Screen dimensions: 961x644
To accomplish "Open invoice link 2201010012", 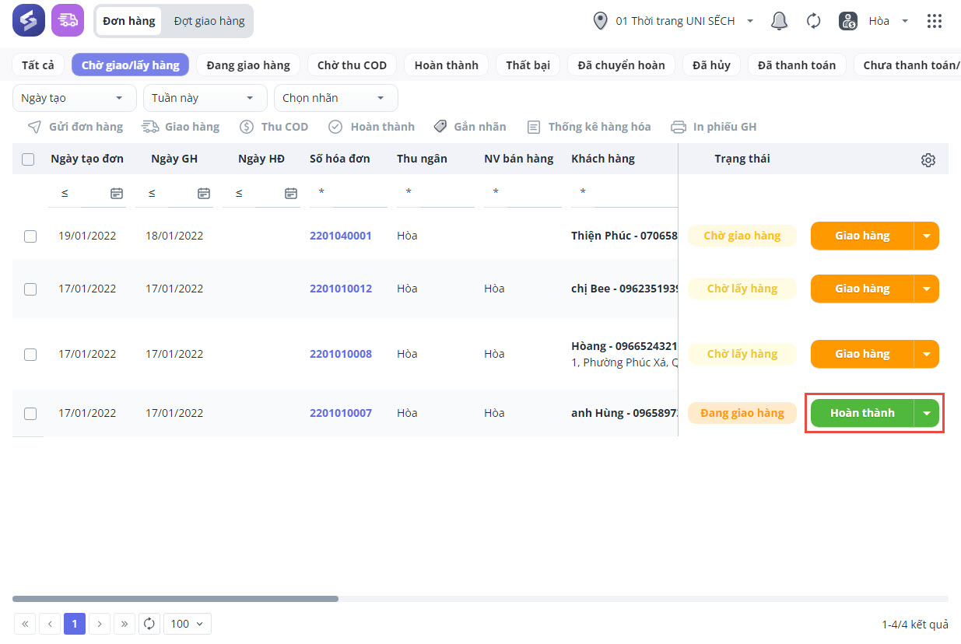I will 341,289.
